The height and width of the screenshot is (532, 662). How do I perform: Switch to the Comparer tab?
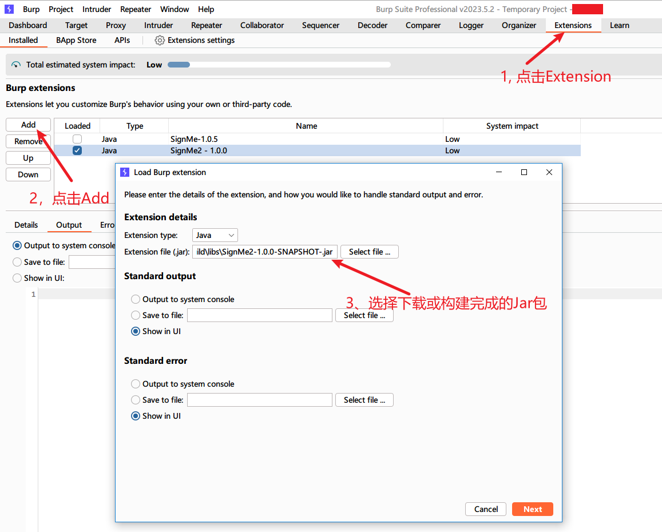(423, 25)
